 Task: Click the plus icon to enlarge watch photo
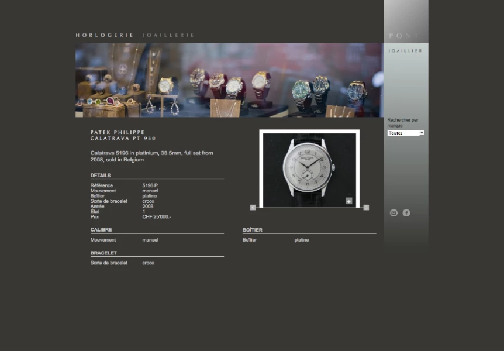(348, 201)
